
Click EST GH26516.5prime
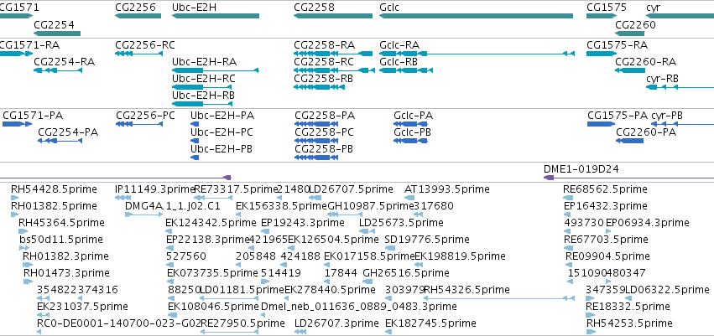(367, 282)
